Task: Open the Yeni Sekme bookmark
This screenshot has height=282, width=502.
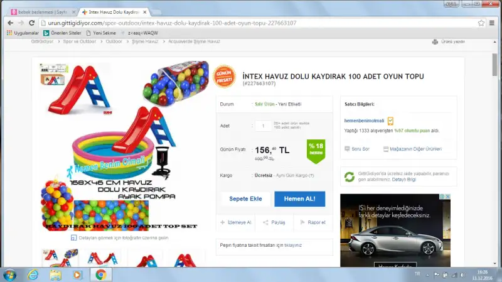Action: (101, 33)
